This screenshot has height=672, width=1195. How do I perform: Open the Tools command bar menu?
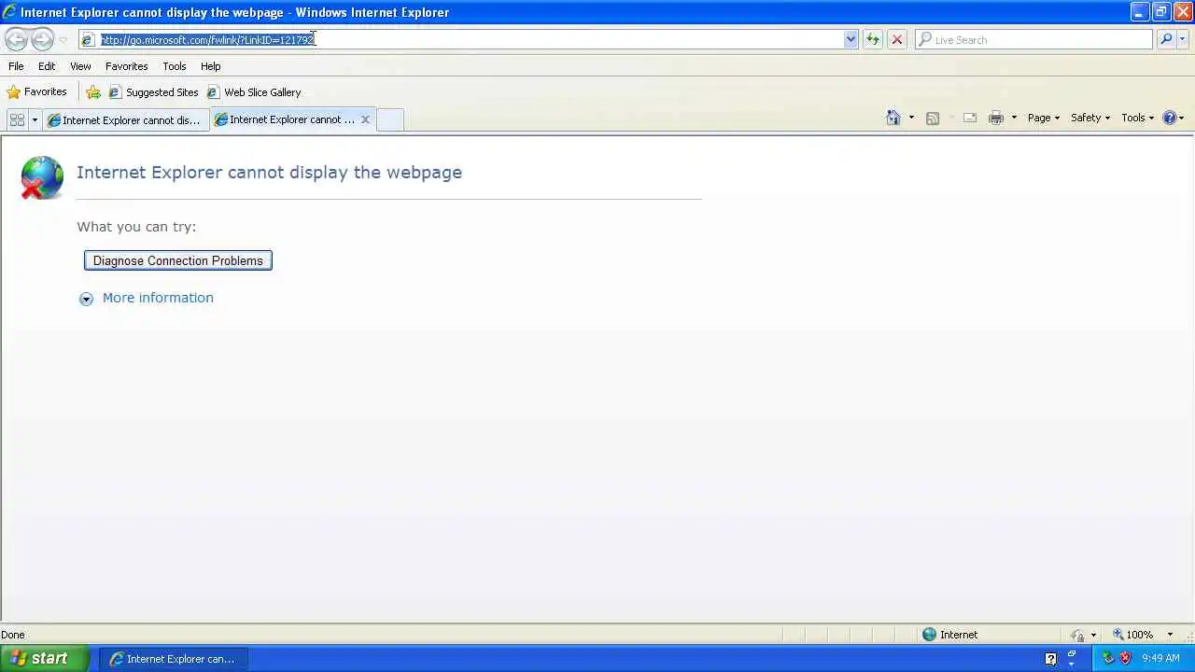pos(1138,118)
